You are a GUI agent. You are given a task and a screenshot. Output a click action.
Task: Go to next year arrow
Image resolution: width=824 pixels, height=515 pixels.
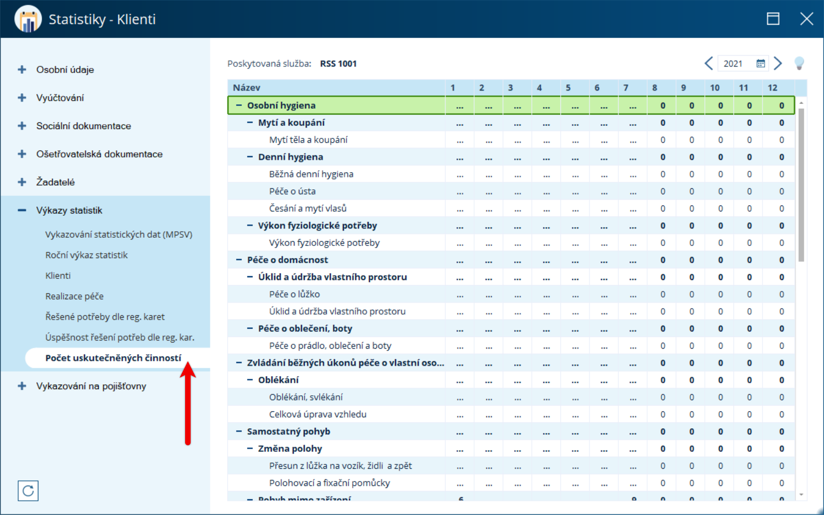pos(778,63)
